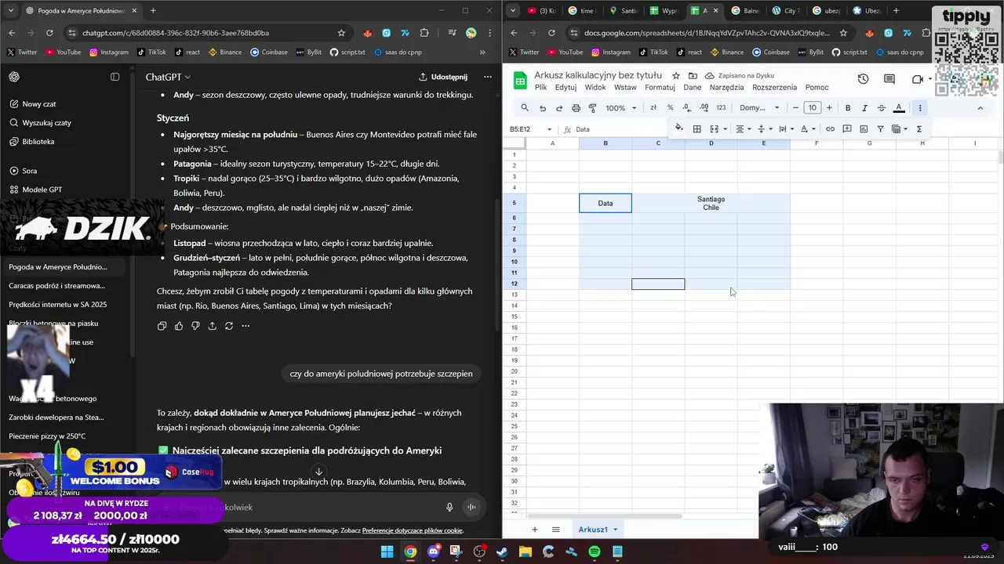Toggle the create filter funnel icon
The height and width of the screenshot is (564, 1004).
(880, 129)
